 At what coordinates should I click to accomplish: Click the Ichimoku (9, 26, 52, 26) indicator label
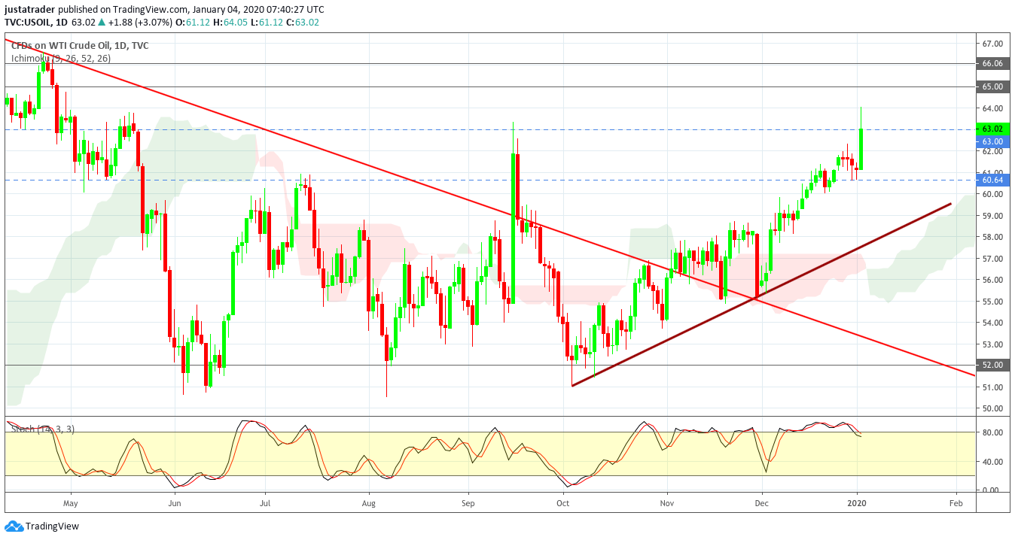click(x=61, y=58)
